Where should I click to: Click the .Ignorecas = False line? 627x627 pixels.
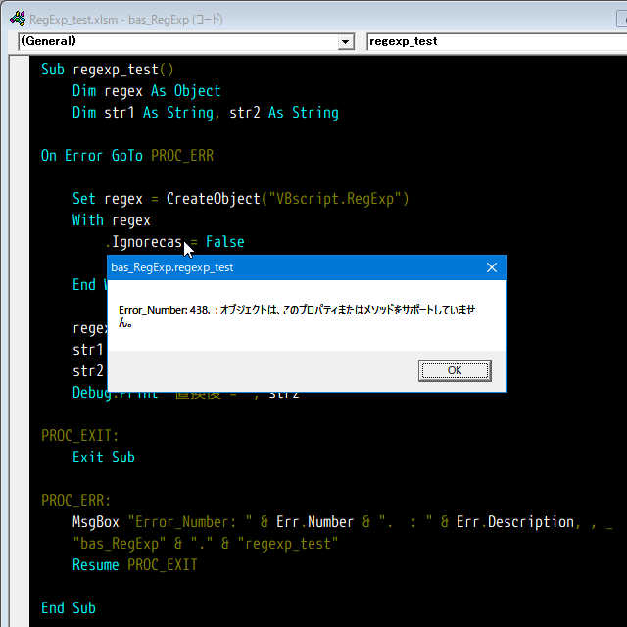tap(176, 242)
